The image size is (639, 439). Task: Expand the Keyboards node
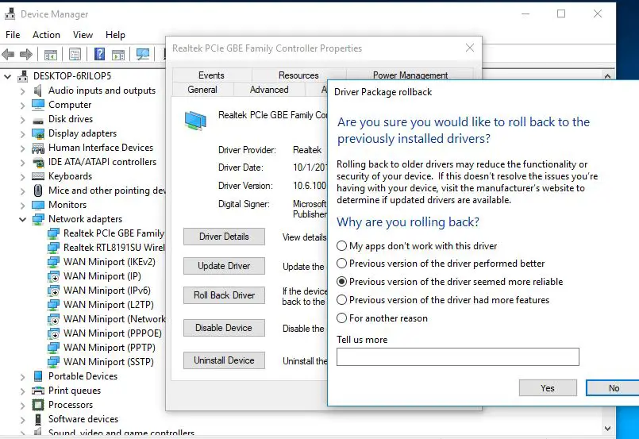tap(22, 176)
